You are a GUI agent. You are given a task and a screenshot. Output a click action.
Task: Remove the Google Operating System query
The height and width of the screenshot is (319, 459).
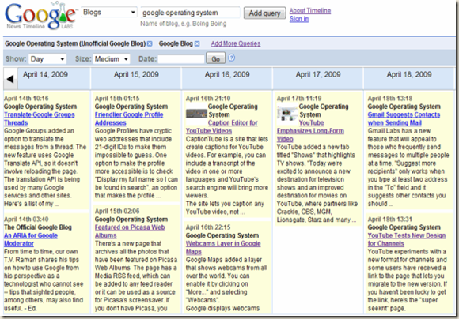(150, 43)
